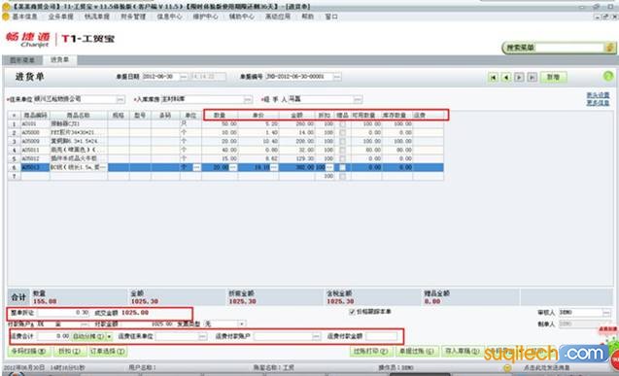This screenshot has height=376, width=619.
Task: Open the 业务单据 menu
Action: tap(61, 17)
